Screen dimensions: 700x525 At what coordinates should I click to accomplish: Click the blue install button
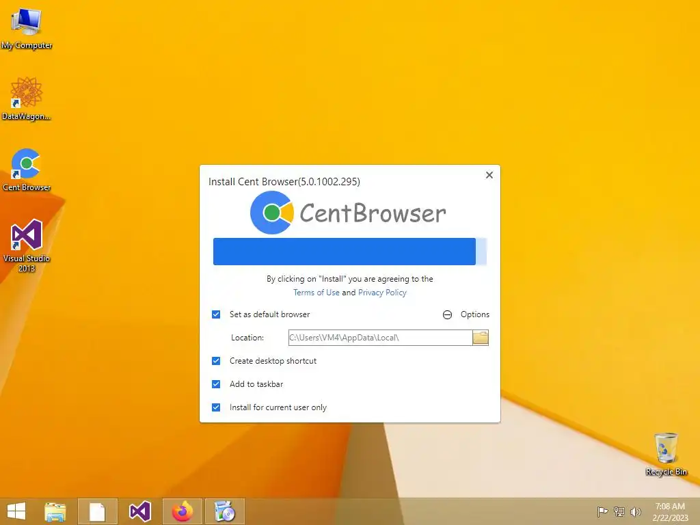pyautogui.click(x=349, y=252)
